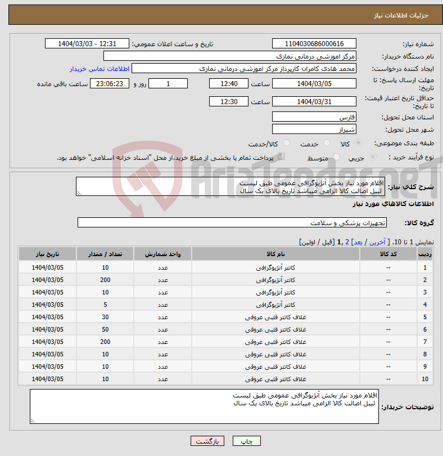Click need date in row 10
The height and width of the screenshot is (456, 443).
coord(47,379)
